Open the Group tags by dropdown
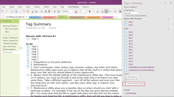Viewport: 174px width, 97px height. pos(140,13)
